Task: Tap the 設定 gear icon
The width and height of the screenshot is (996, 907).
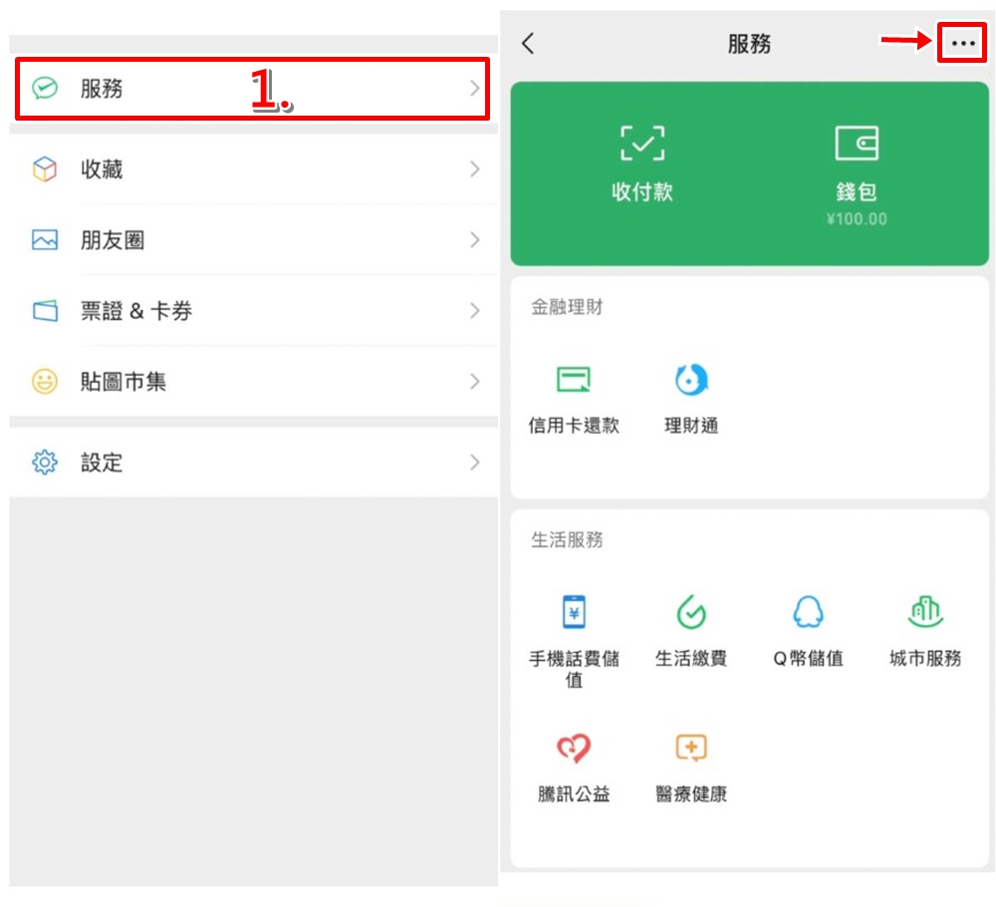Action: pyautogui.click(x=45, y=462)
